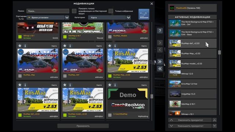Click the RusMap-model_v2.53 thumbnail image
The height and width of the screenshot is (132, 235).
point(83,100)
